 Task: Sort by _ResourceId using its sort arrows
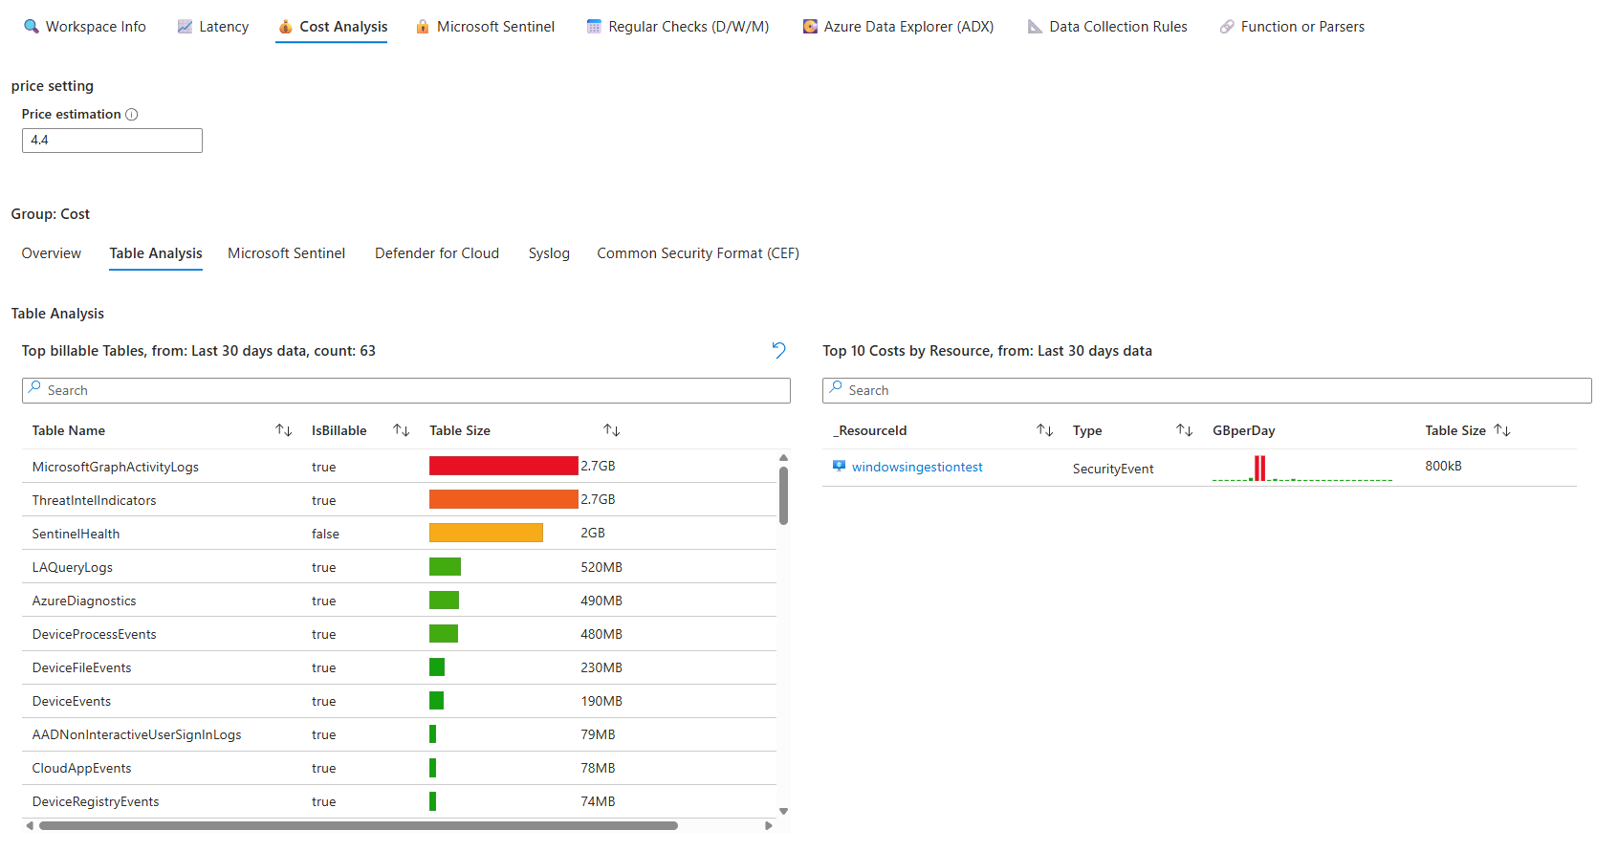coord(1045,431)
